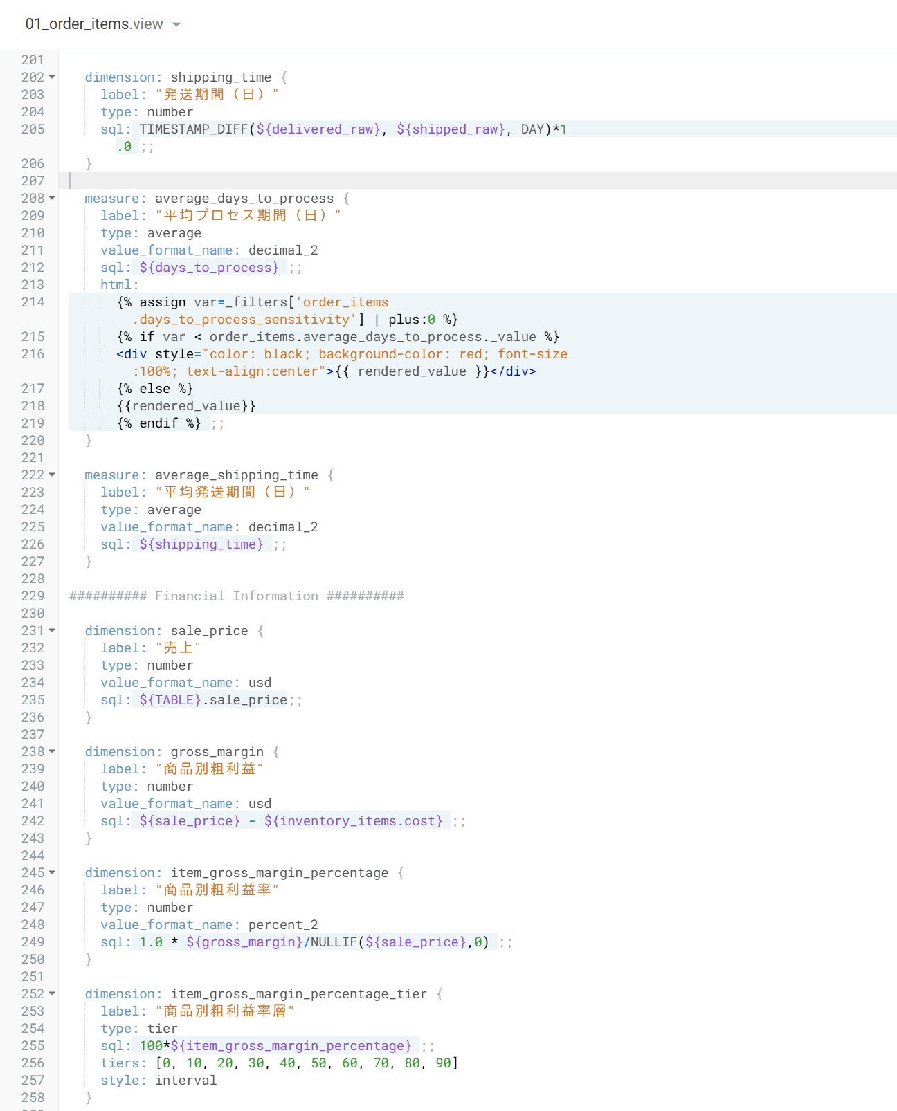Screen dimensions: 897x1111
Task: Click 'average_shipping_time' measure name
Action: click(x=237, y=475)
